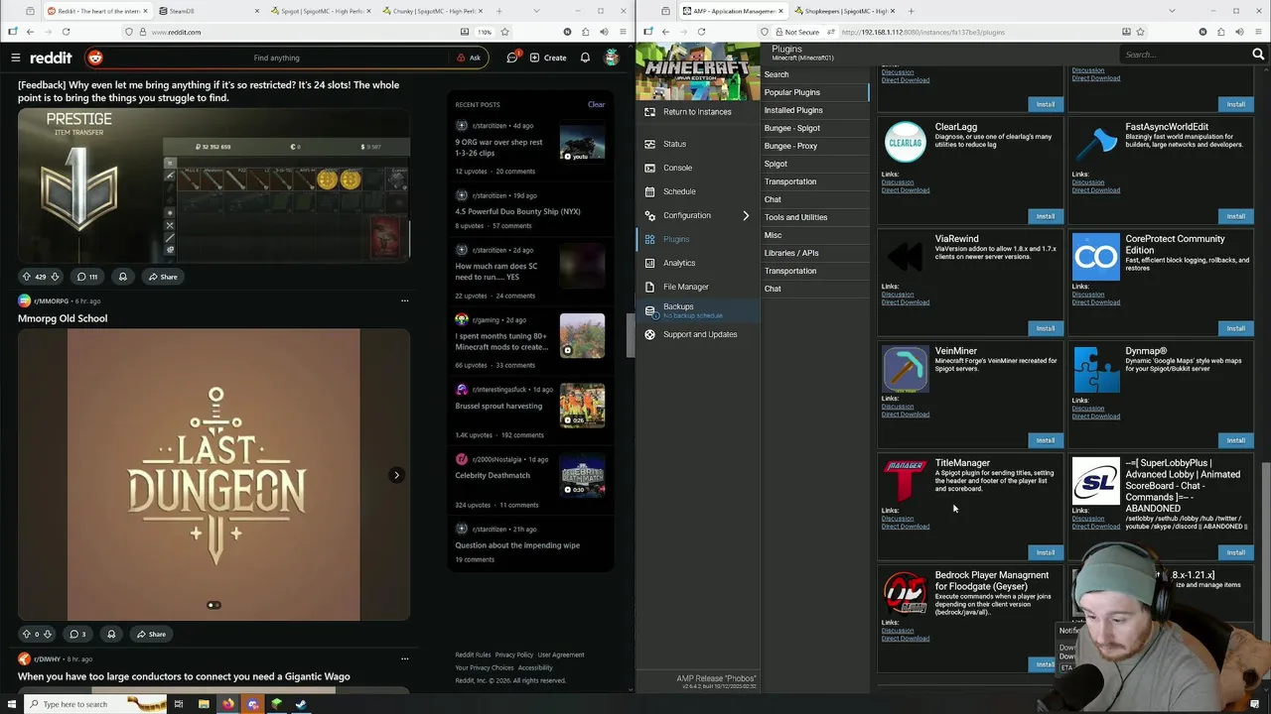
Task: Reload the Reddit browser page
Action: coord(66,32)
